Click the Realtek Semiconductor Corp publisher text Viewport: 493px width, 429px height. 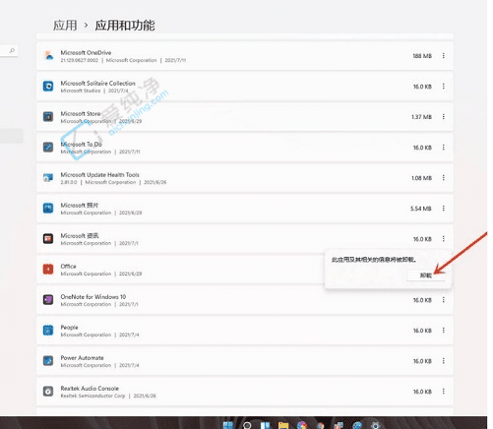[x=92, y=396]
